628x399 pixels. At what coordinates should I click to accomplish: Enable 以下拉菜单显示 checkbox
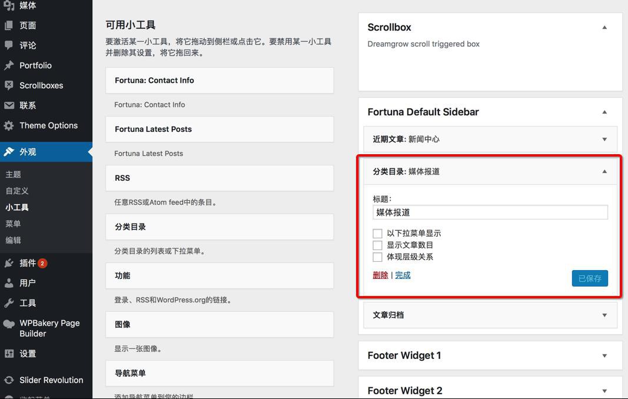tap(377, 234)
